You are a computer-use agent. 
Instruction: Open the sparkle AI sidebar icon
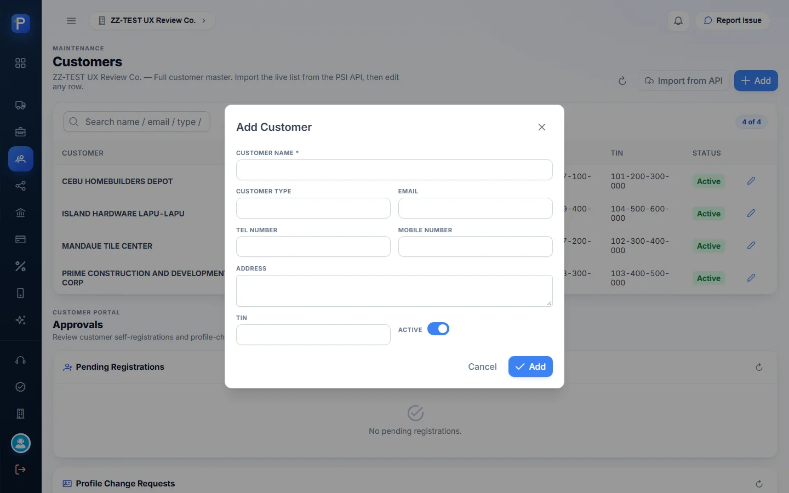tap(21, 320)
